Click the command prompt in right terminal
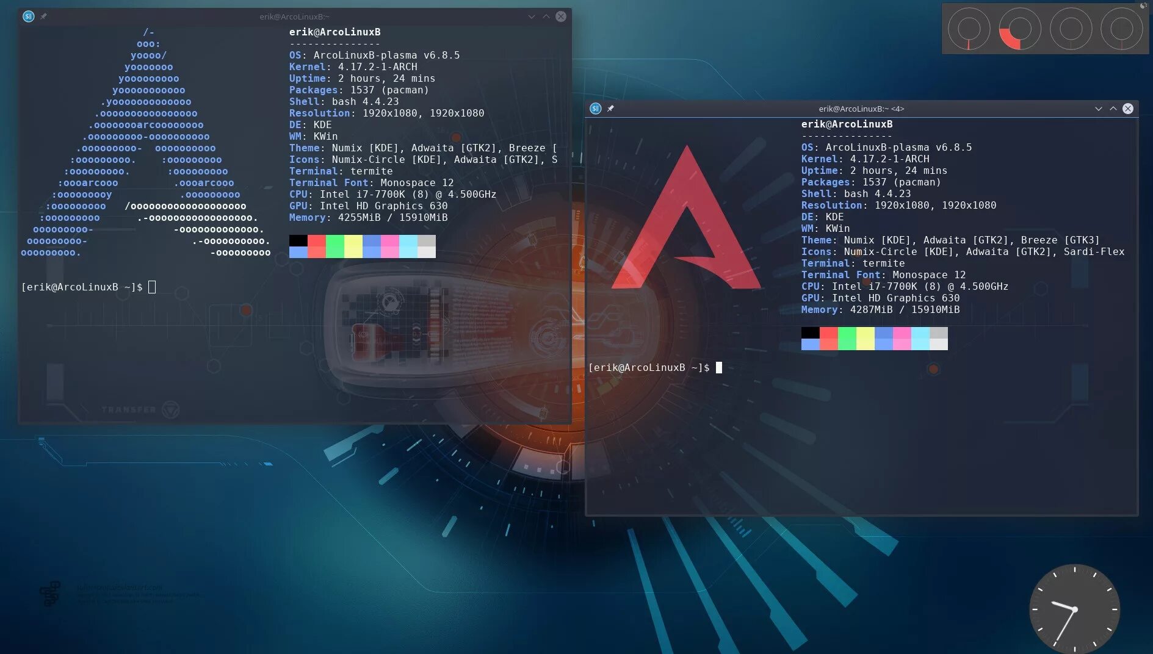 pyautogui.click(x=655, y=367)
